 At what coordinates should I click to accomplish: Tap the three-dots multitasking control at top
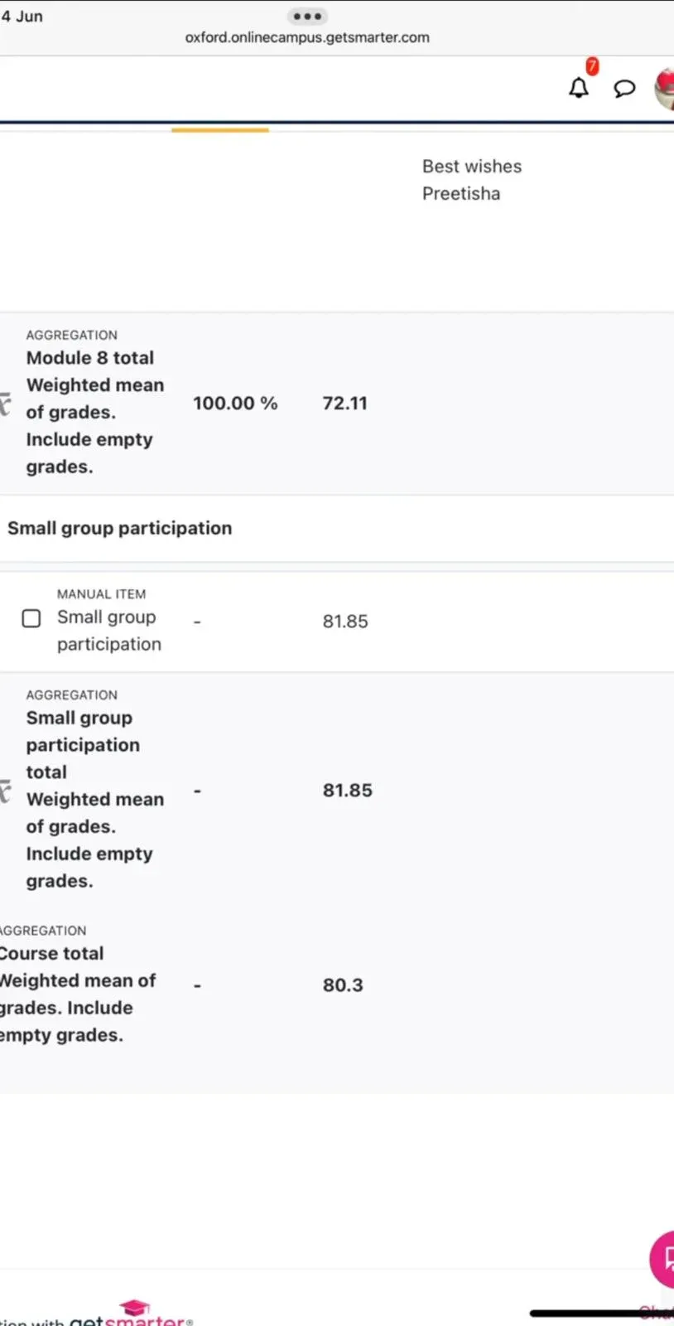pos(306,16)
